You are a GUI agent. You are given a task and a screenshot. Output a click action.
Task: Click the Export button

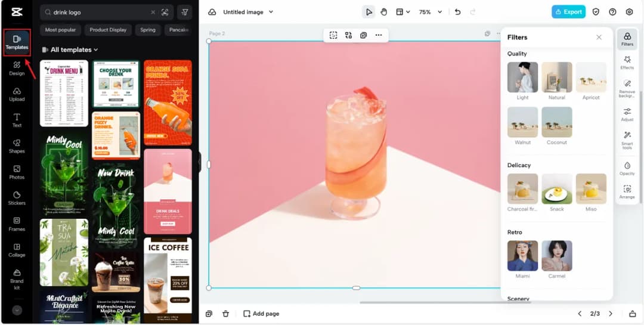(x=568, y=12)
